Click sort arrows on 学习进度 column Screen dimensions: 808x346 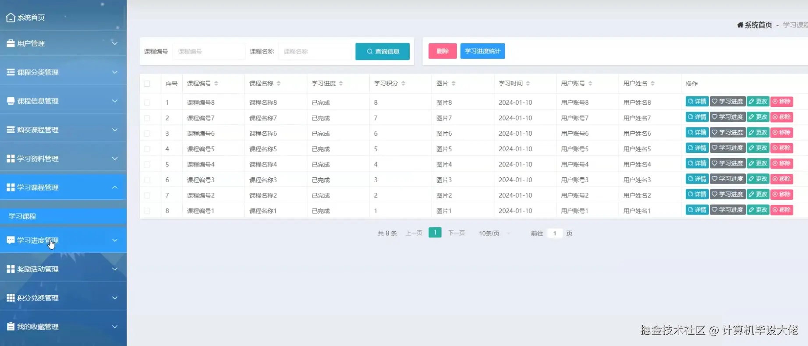click(341, 83)
